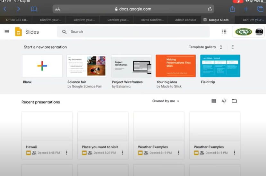Choose the Project Wireframes template

tap(131, 66)
